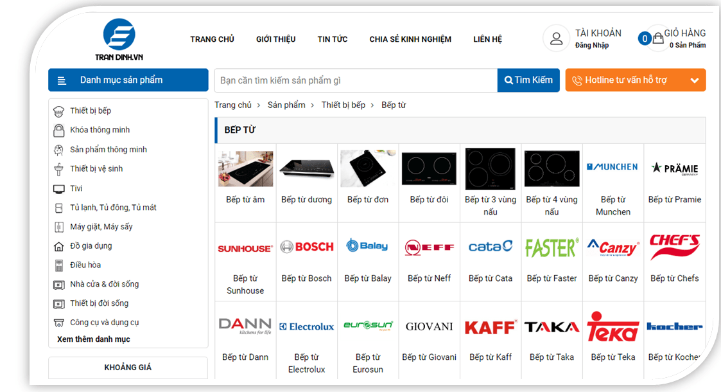This screenshot has height=392, width=721.
Task: Click the Kaff brand logo
Action: pos(490,327)
